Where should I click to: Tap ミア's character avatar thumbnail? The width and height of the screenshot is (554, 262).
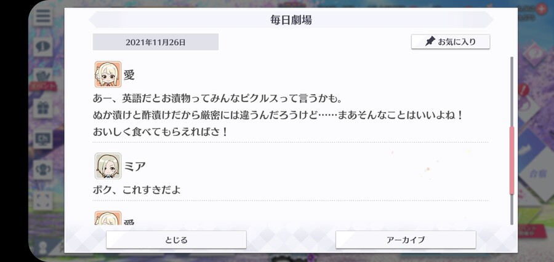[x=108, y=166]
